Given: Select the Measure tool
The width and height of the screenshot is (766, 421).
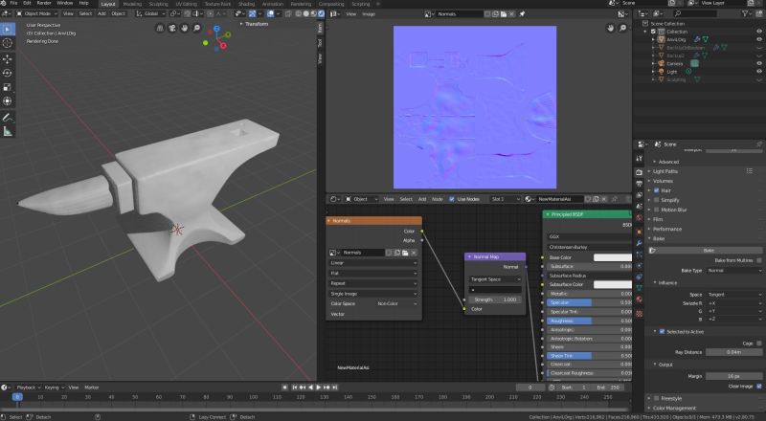Looking at the screenshot, I should pyautogui.click(x=8, y=131).
